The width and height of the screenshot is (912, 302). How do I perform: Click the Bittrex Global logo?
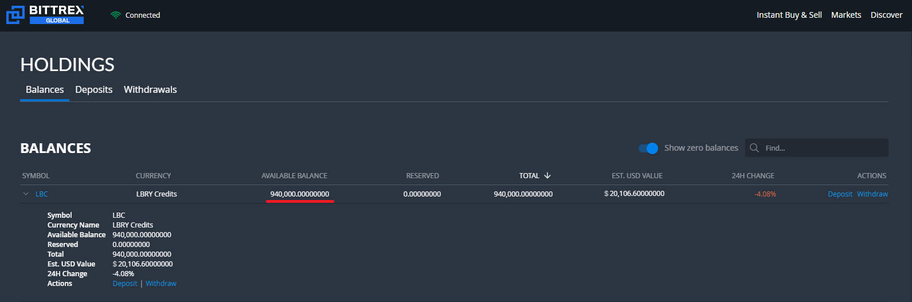pos(45,15)
